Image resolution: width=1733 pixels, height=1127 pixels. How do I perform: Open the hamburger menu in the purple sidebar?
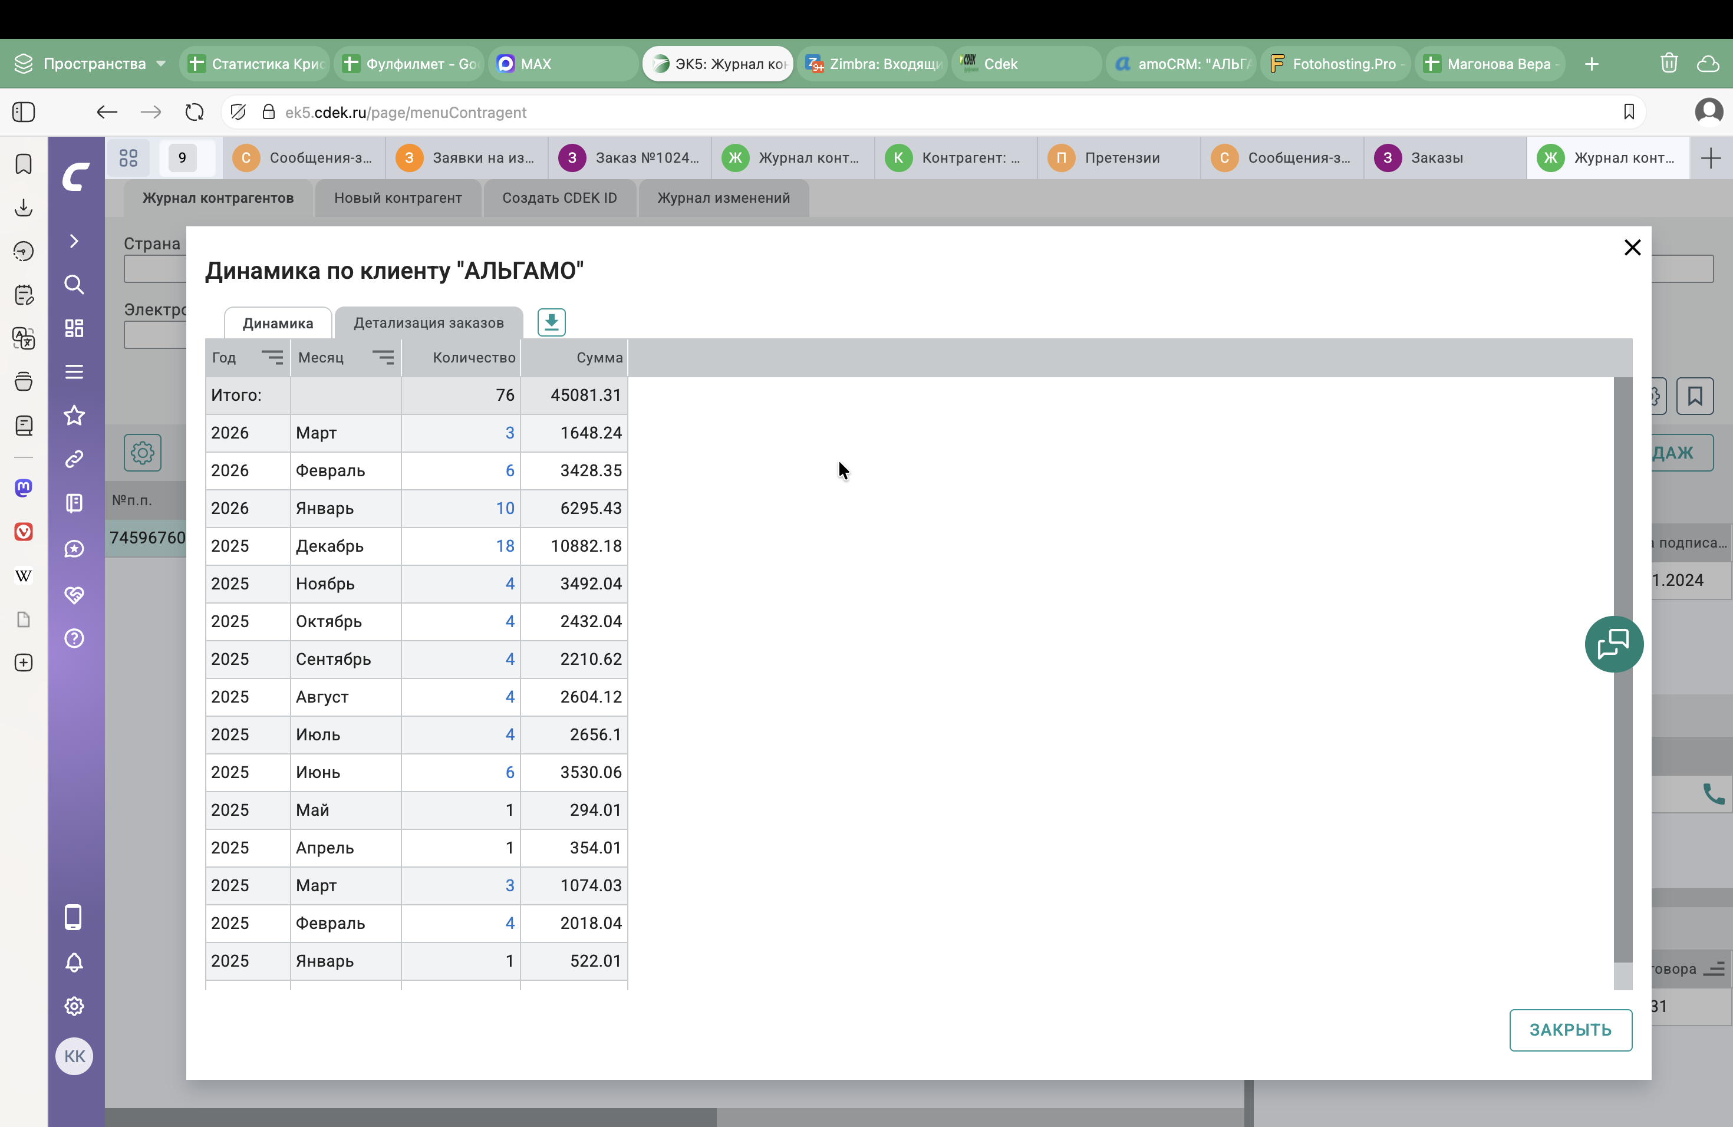74,372
